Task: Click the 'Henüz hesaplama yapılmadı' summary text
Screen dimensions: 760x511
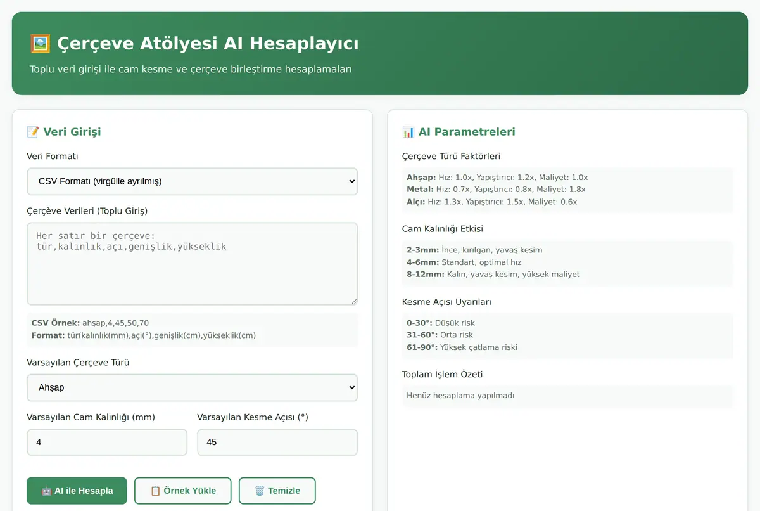Action: [x=460, y=396]
